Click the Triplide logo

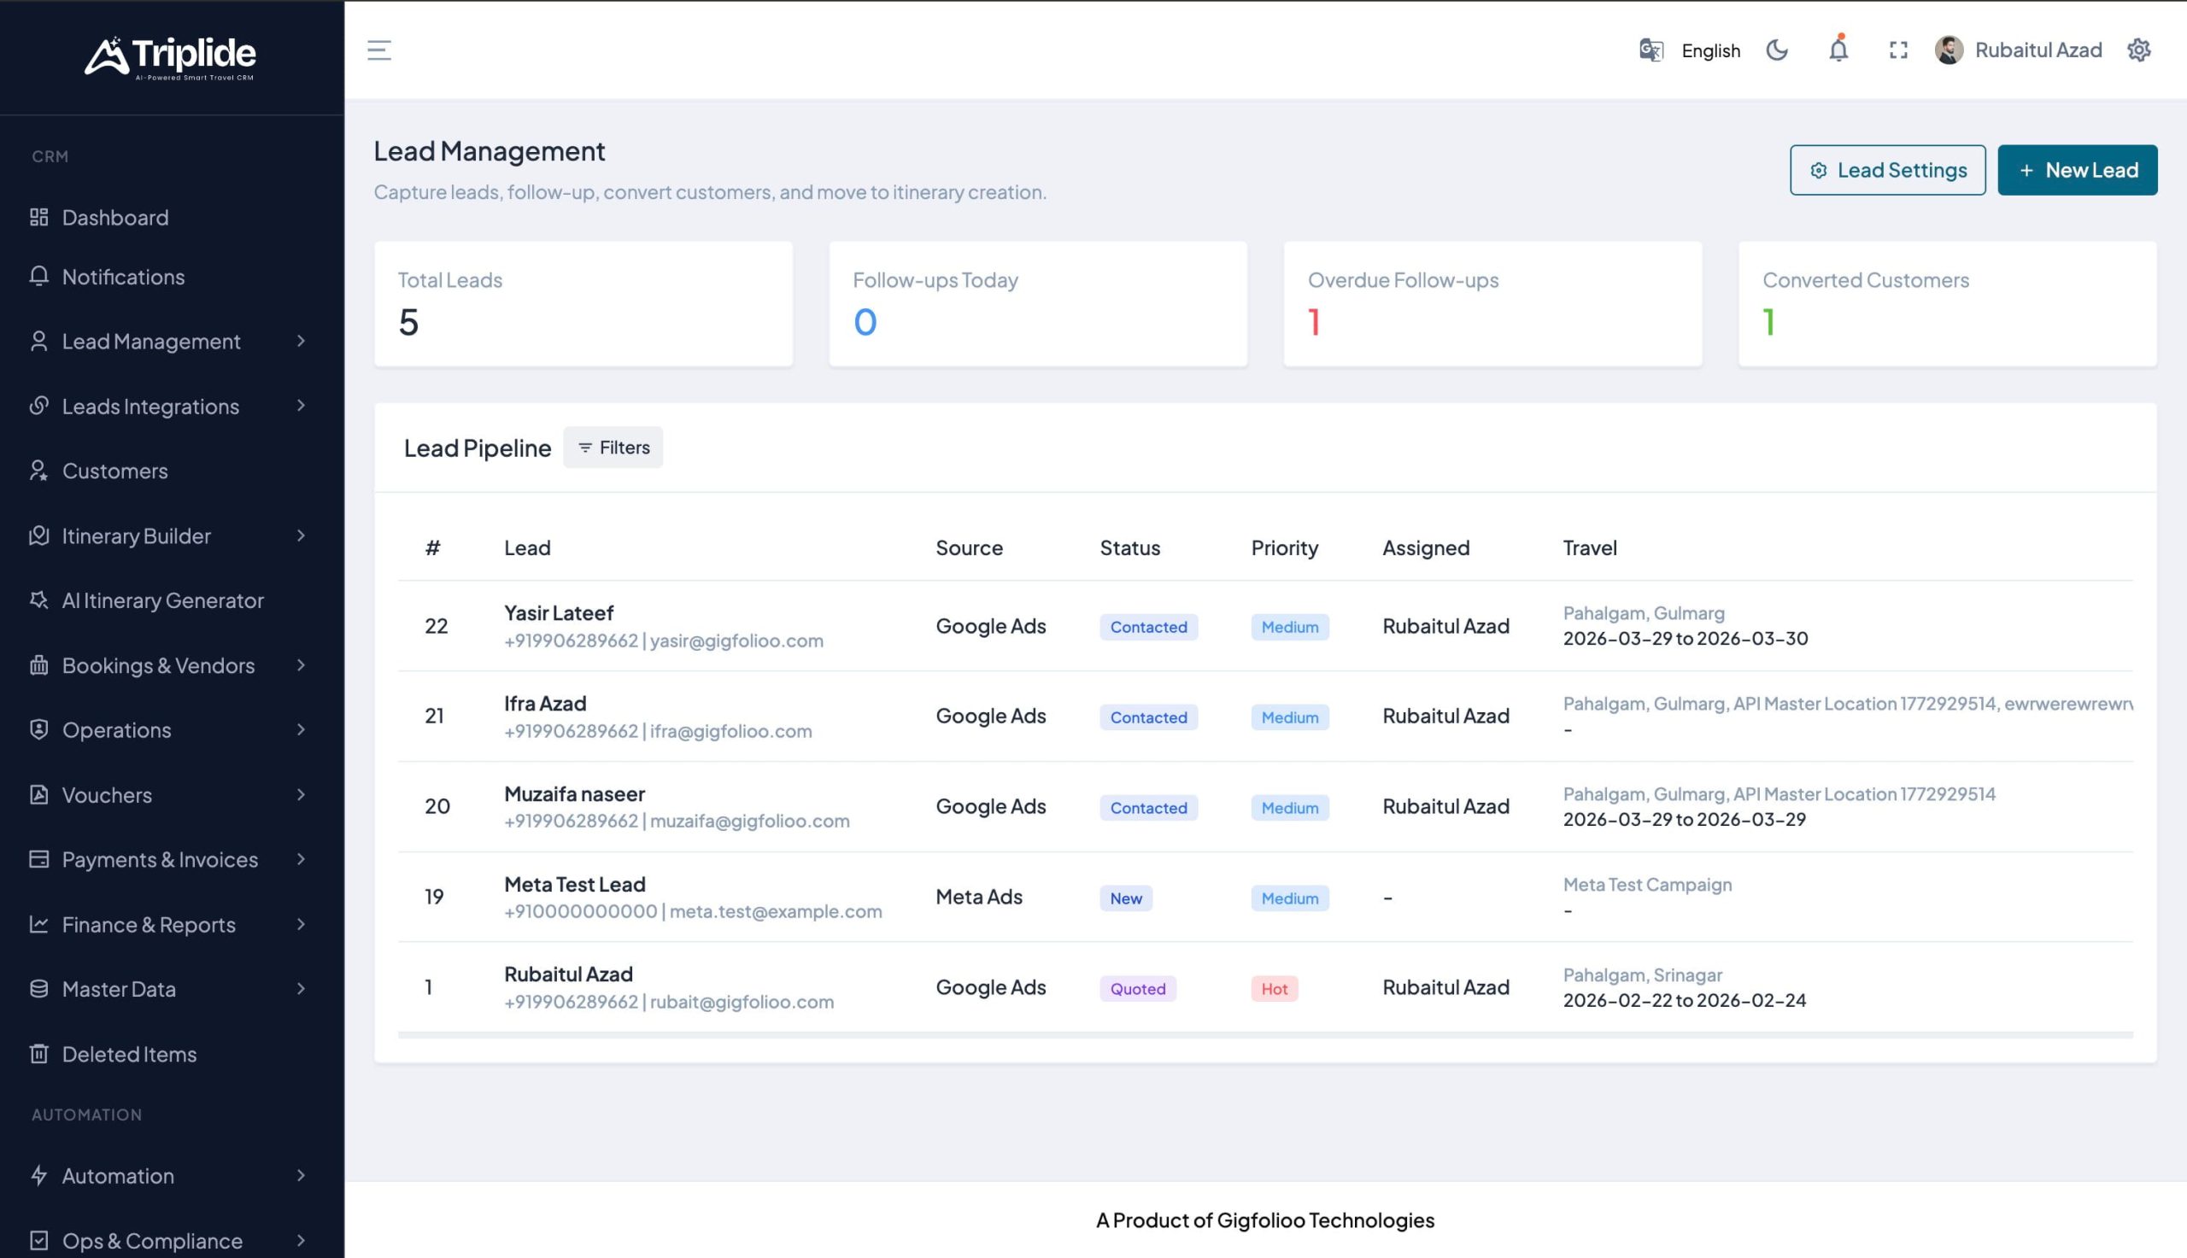(170, 57)
